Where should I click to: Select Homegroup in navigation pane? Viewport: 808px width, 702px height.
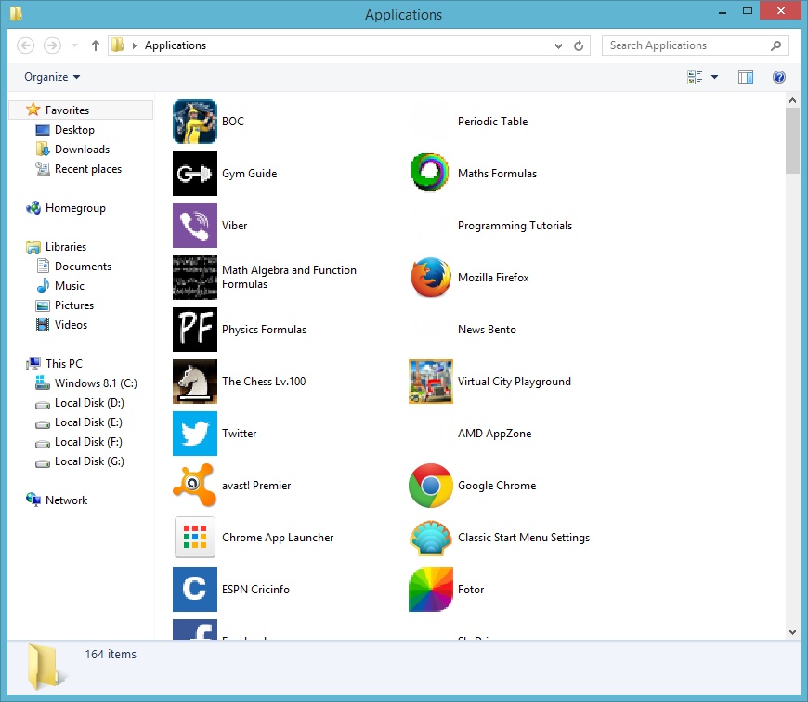[x=75, y=208]
